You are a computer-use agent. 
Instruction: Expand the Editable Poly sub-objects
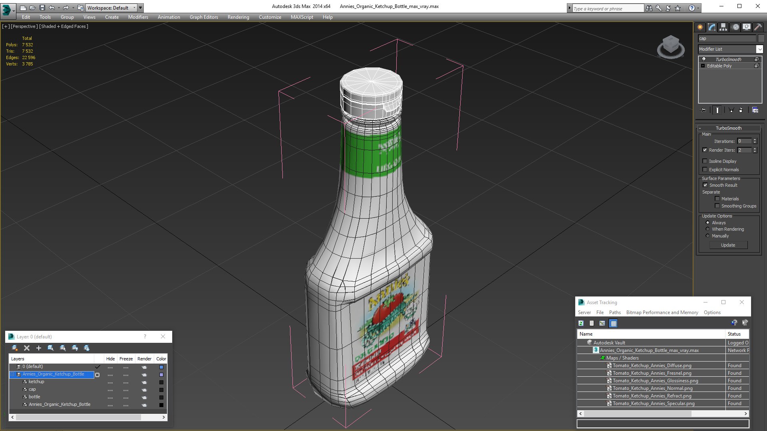coord(703,66)
